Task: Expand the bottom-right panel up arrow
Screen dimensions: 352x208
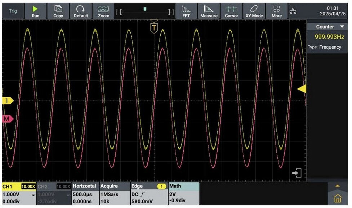Action: 338,186
